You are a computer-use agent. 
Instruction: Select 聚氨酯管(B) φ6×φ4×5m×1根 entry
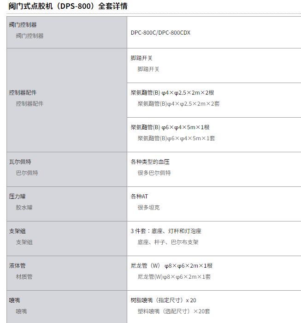tap(170, 127)
